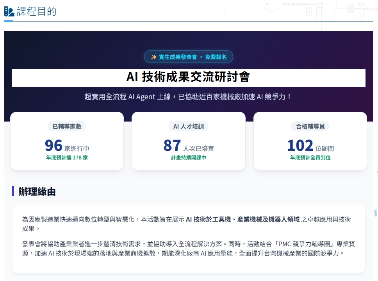Screen dimensions: 378x281
Task: Click the number 87 statistic
Action: click(172, 145)
